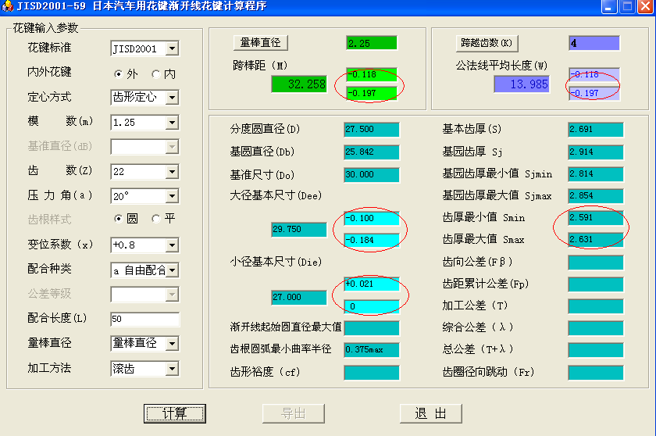Click the application icon in title bar
This screenshot has width=656, height=436.
pyautogui.click(x=7, y=5)
